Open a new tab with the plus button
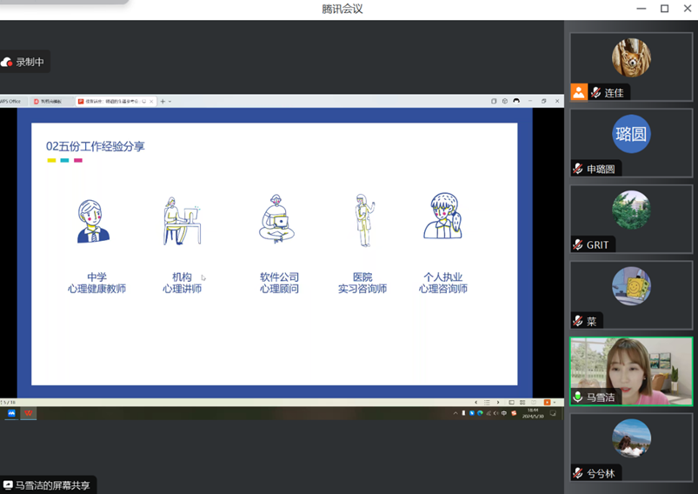 163,101
